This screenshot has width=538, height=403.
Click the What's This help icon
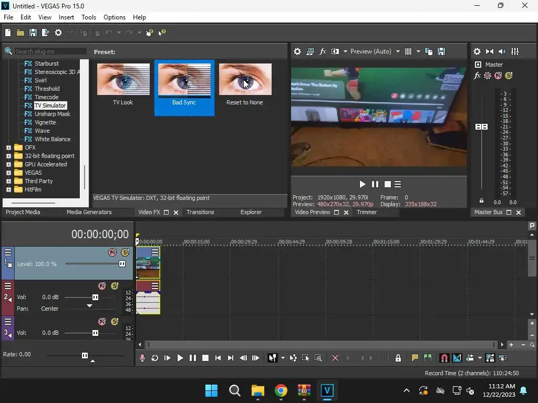click(162, 33)
